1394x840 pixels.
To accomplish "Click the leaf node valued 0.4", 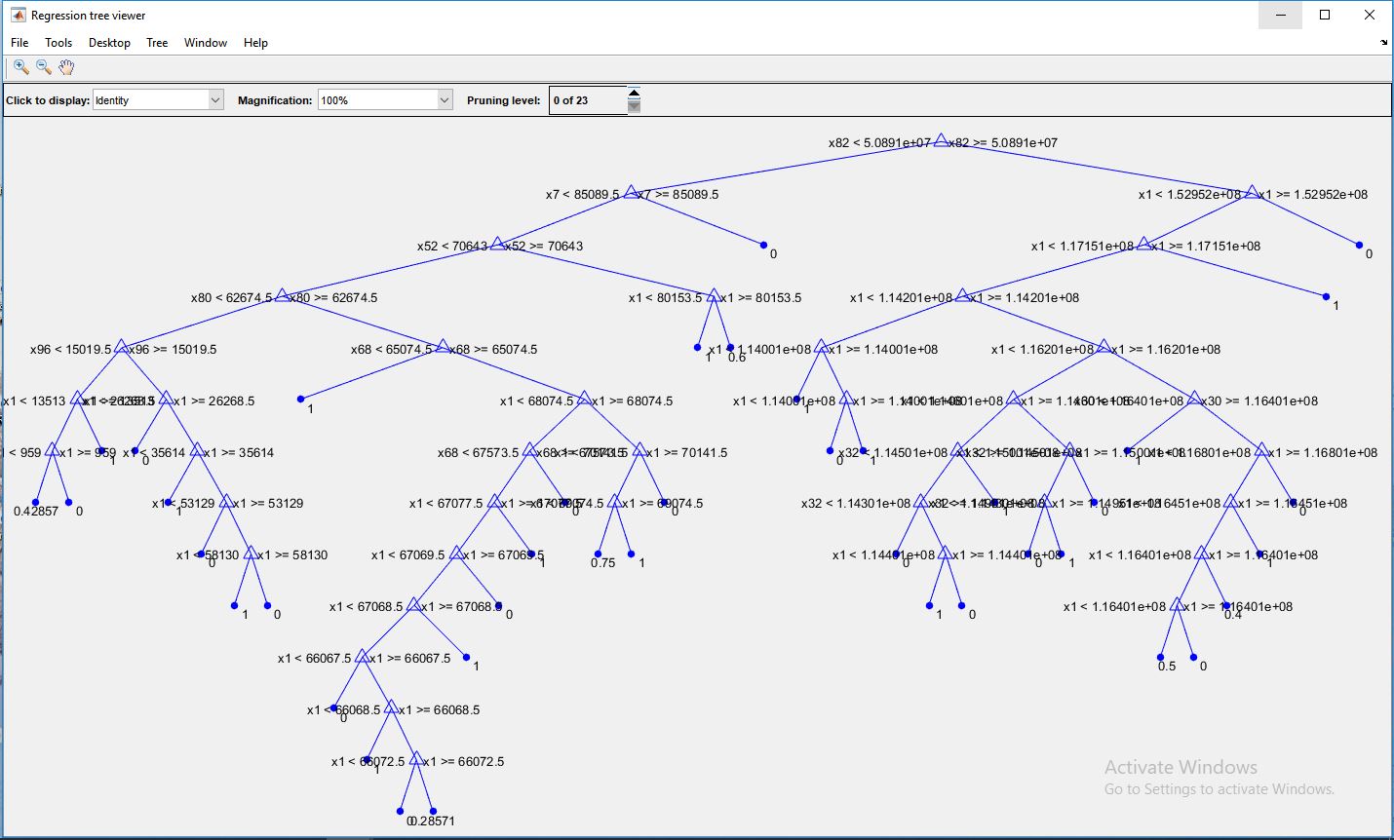I will click(x=1226, y=605).
